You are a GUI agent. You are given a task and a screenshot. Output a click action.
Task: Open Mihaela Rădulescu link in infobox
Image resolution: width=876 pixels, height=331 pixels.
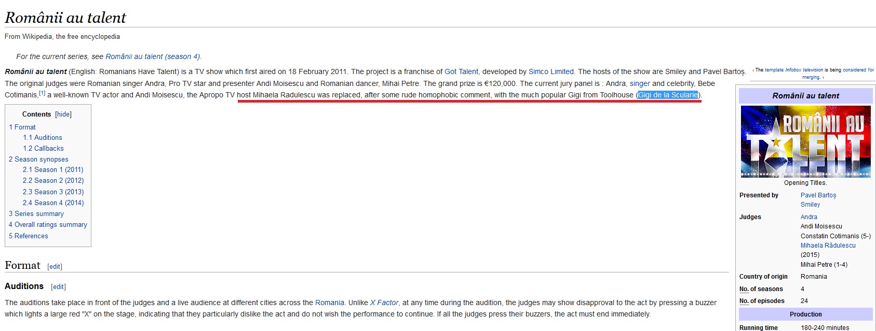pos(828,246)
